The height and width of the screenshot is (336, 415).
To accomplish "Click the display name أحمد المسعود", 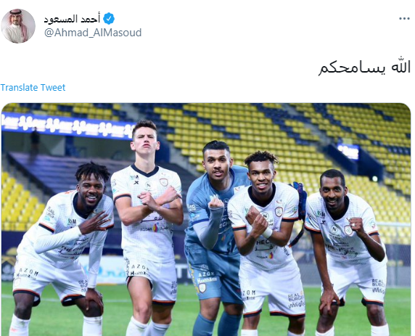I will point(72,19).
